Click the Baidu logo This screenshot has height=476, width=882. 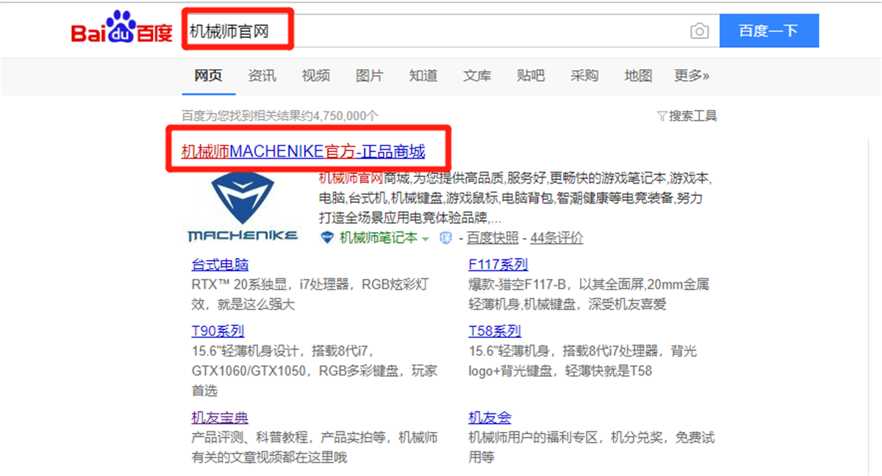121,28
